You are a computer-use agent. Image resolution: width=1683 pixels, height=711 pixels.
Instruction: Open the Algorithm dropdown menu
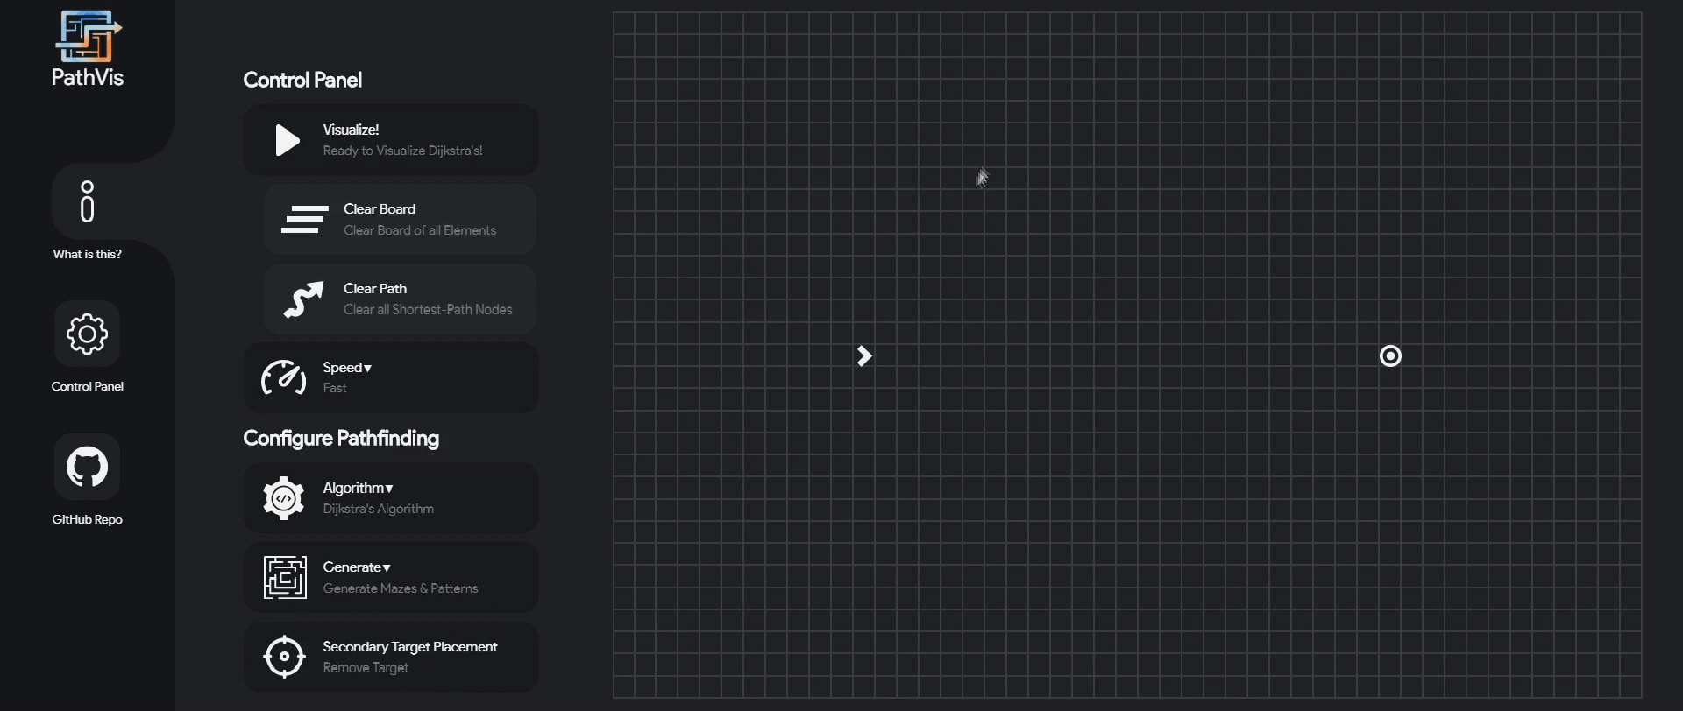[x=358, y=488]
